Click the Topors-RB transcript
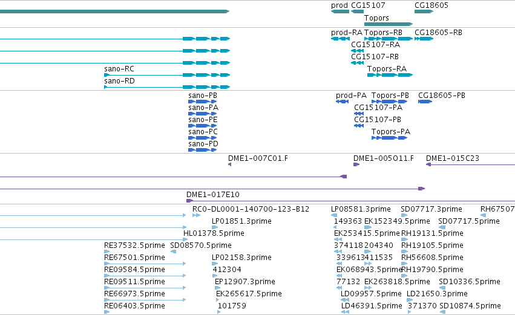Viewport: 515px width, 315px height. click(x=389, y=39)
